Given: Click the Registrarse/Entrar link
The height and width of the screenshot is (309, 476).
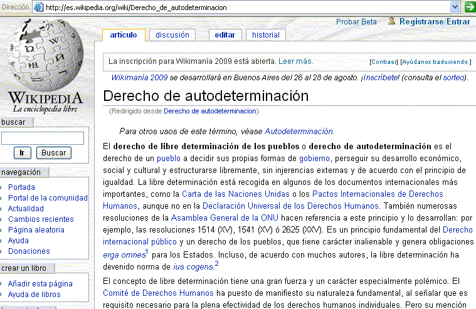Looking at the screenshot, I should pyautogui.click(x=435, y=22).
